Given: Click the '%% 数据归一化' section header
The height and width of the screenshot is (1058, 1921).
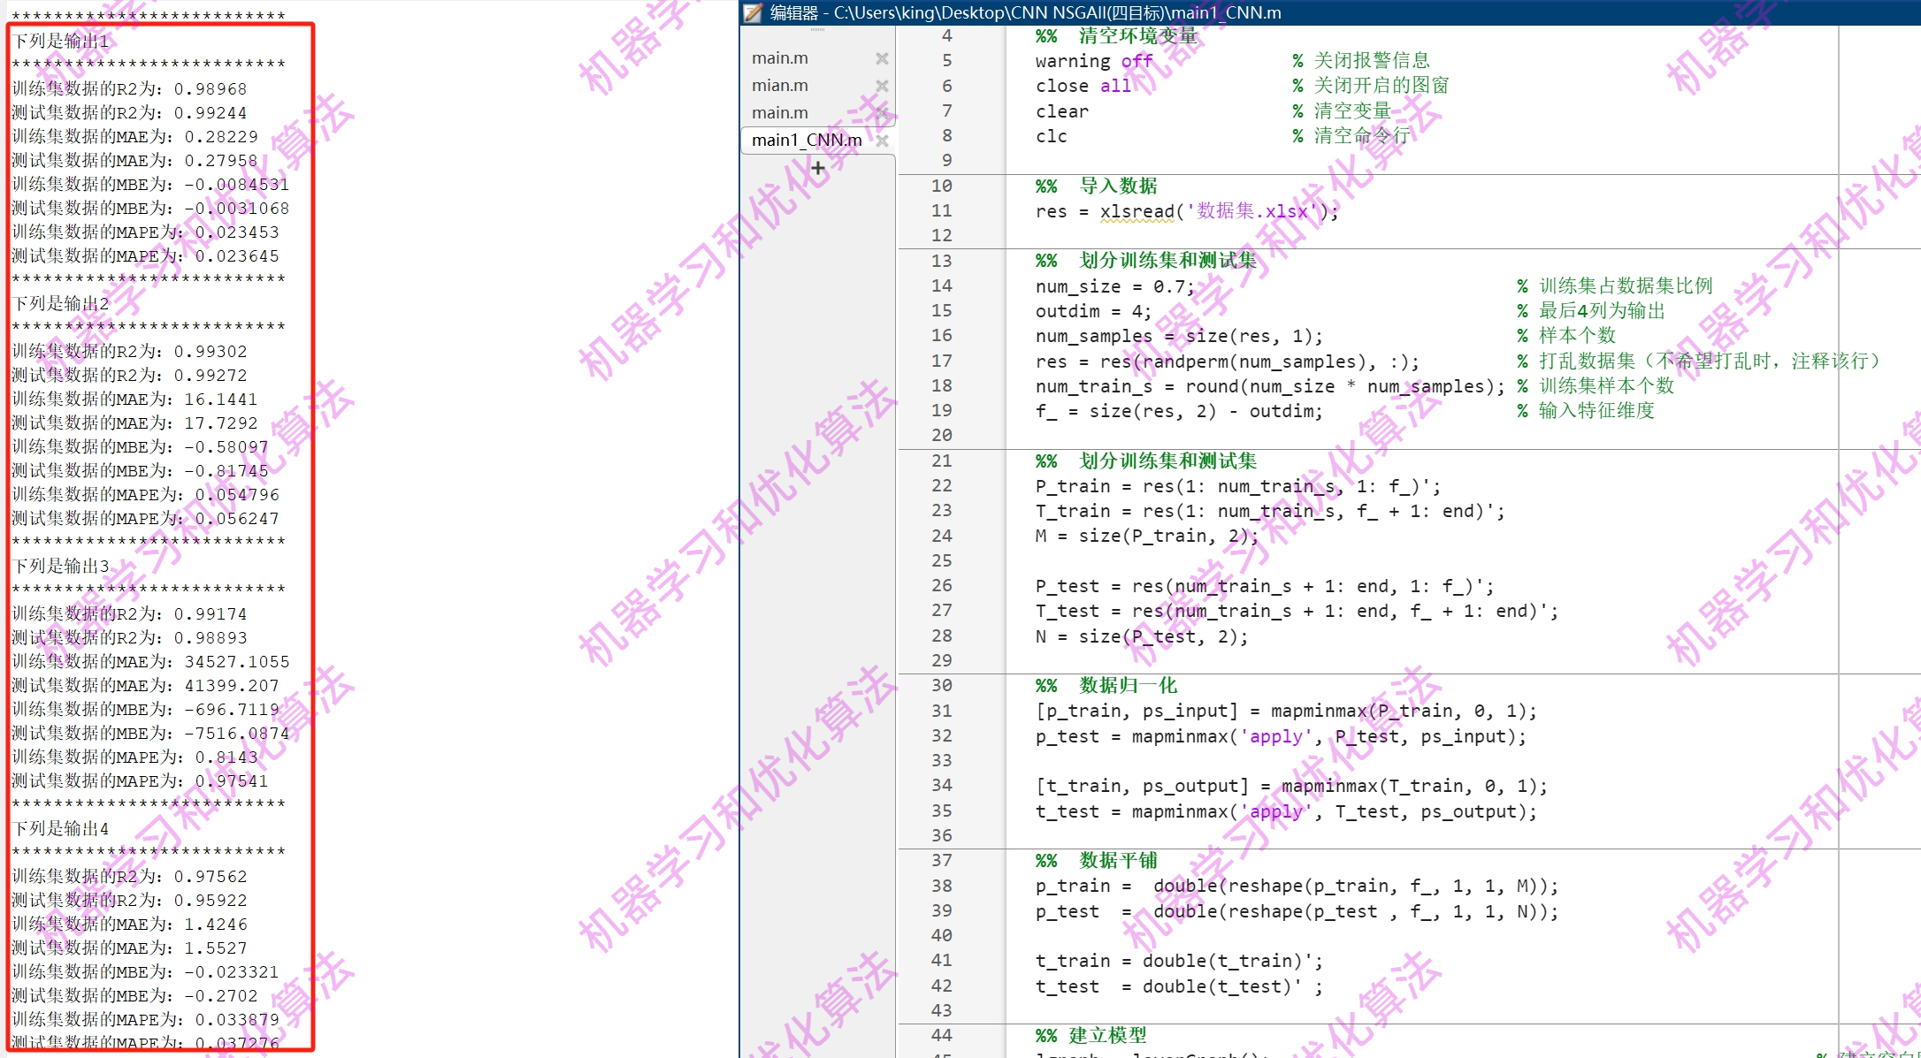Looking at the screenshot, I should click(x=1106, y=685).
